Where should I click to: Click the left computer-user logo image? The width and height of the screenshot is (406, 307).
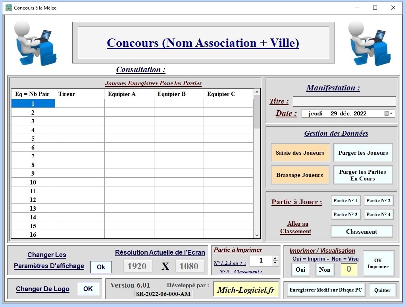(x=35, y=43)
